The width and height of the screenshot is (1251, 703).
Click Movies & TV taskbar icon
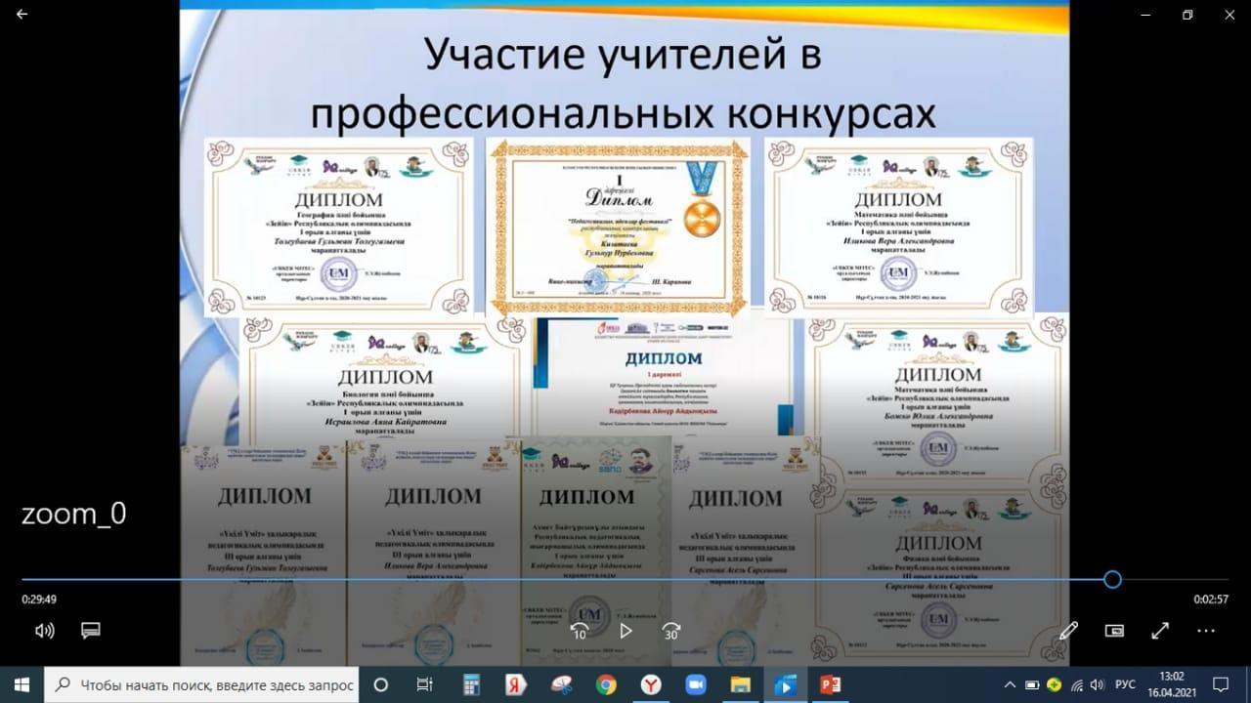click(785, 684)
